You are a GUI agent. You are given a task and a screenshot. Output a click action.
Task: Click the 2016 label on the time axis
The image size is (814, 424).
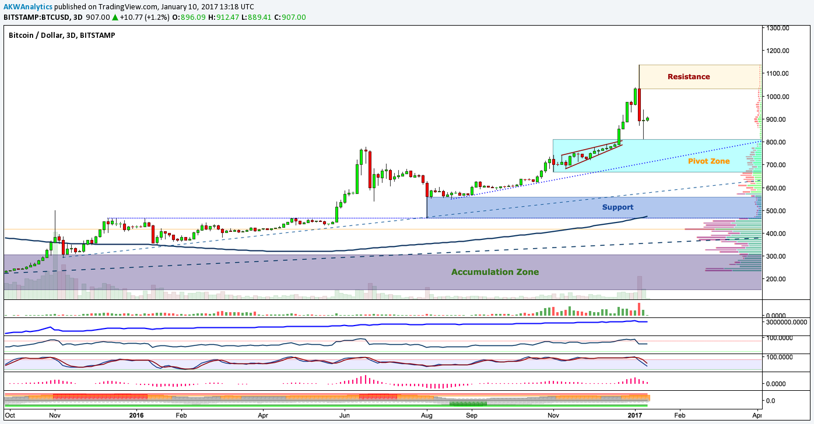click(x=136, y=416)
